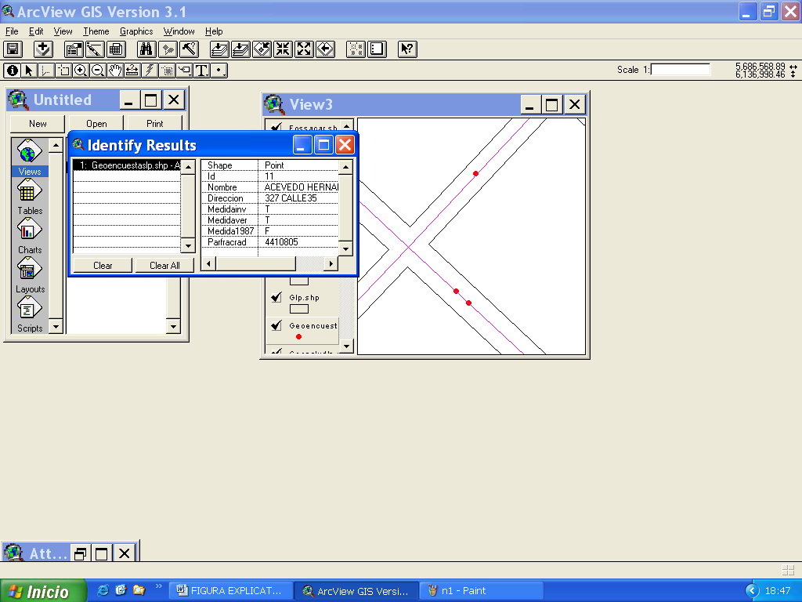Screen dimensions: 802x602
Task: Select the Hot Link lightning tool
Action: [150, 70]
